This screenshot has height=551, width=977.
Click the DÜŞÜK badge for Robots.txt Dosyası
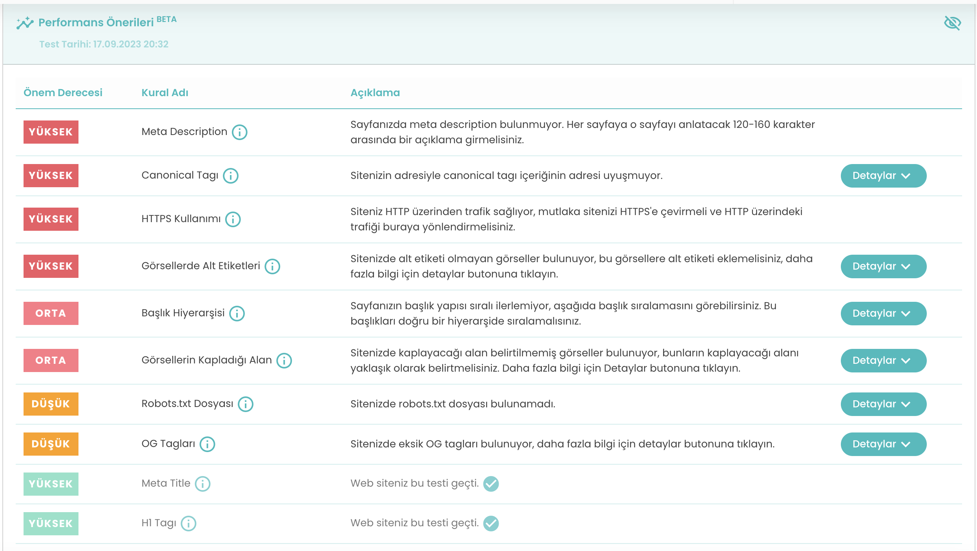(51, 404)
